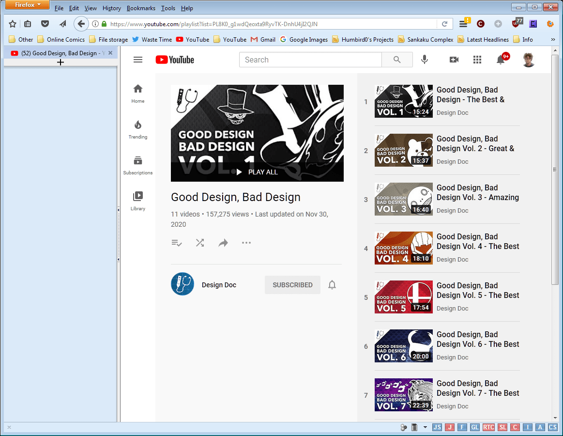Viewport: 563px width, 436px height.
Task: Open the Design Doc channel name link
Action: click(219, 285)
